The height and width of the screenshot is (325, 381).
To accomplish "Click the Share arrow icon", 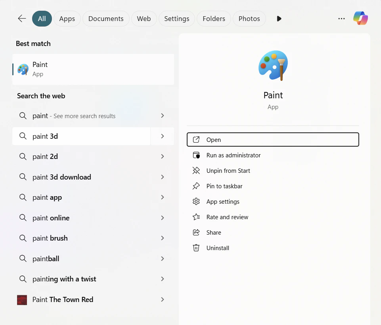I will coord(196,233).
